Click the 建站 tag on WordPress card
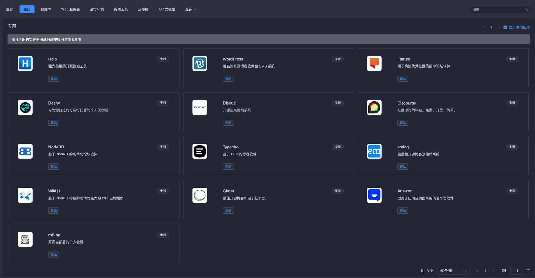Viewport: 535px width, 278px height. (x=228, y=79)
